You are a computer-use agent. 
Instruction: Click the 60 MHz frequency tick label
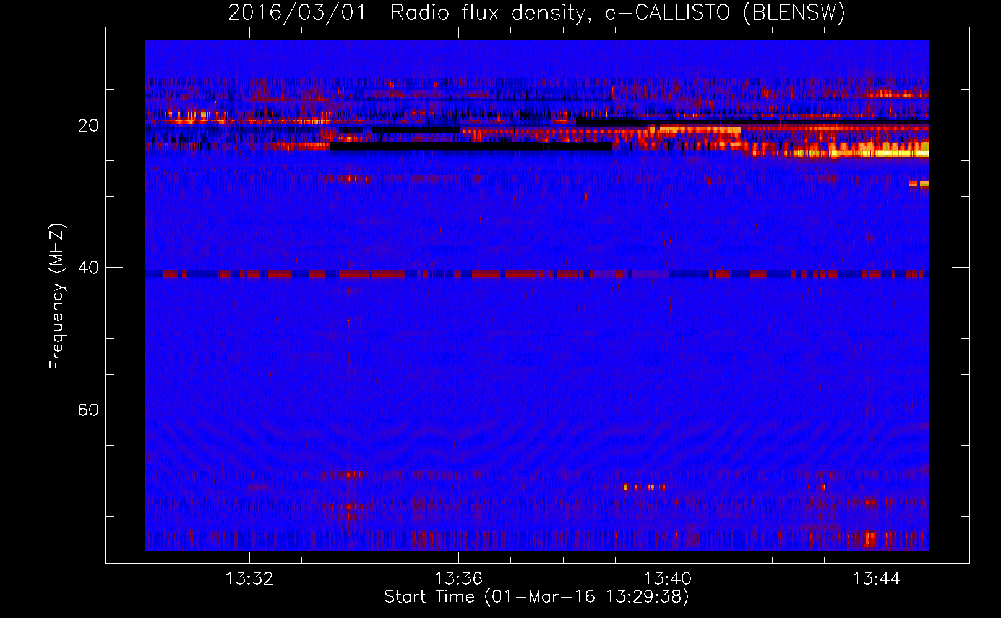coord(88,410)
